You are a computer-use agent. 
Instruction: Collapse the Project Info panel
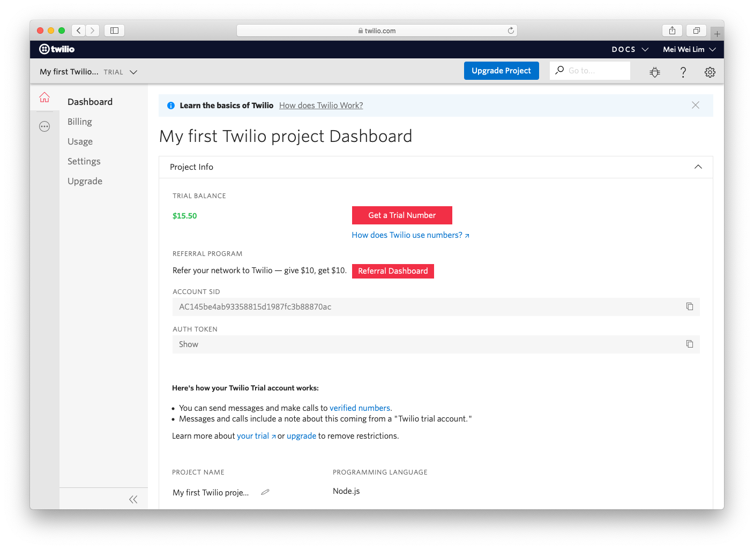pyautogui.click(x=698, y=167)
